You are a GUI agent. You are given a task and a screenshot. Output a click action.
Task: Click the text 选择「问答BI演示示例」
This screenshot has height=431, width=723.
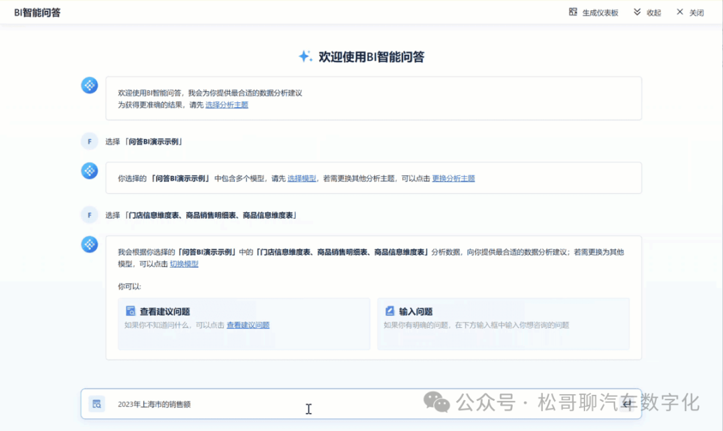pos(145,141)
